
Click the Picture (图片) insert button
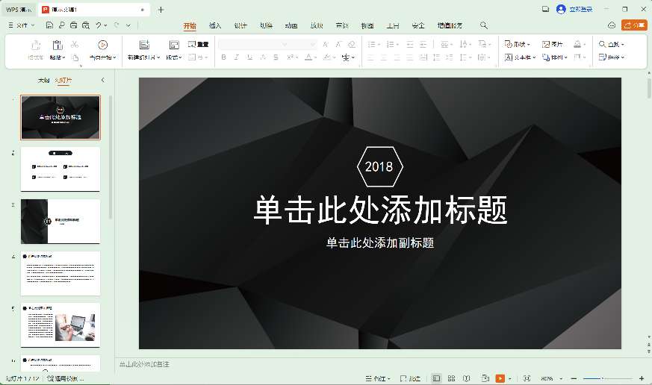click(553, 44)
